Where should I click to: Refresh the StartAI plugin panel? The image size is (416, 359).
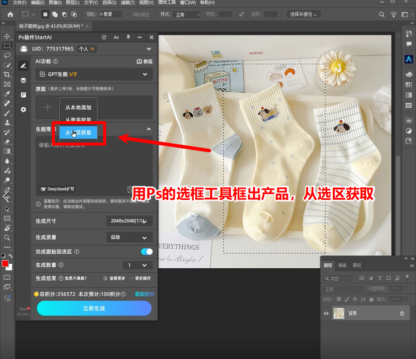click(104, 37)
